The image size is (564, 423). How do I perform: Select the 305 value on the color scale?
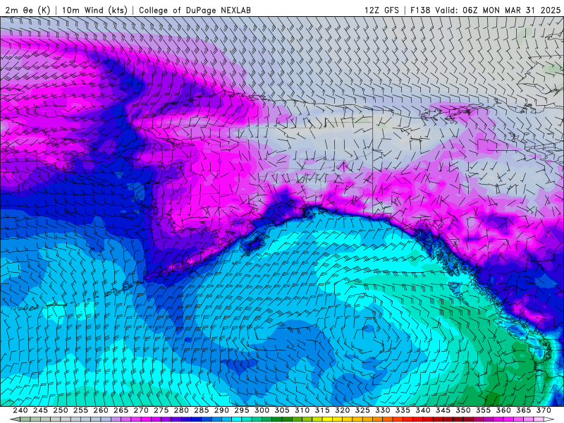tap(282, 410)
